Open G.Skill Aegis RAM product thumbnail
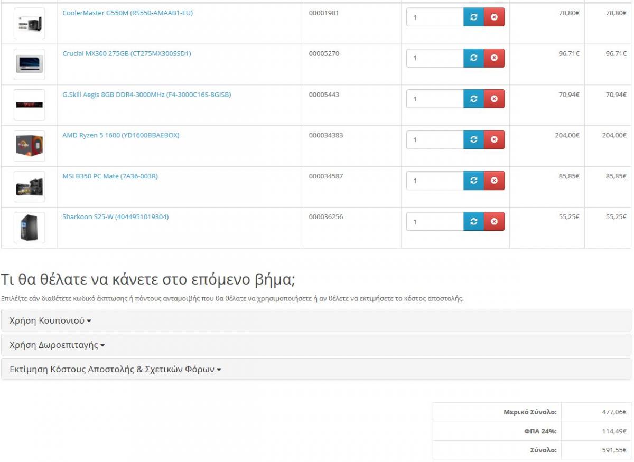 pyautogui.click(x=30, y=105)
